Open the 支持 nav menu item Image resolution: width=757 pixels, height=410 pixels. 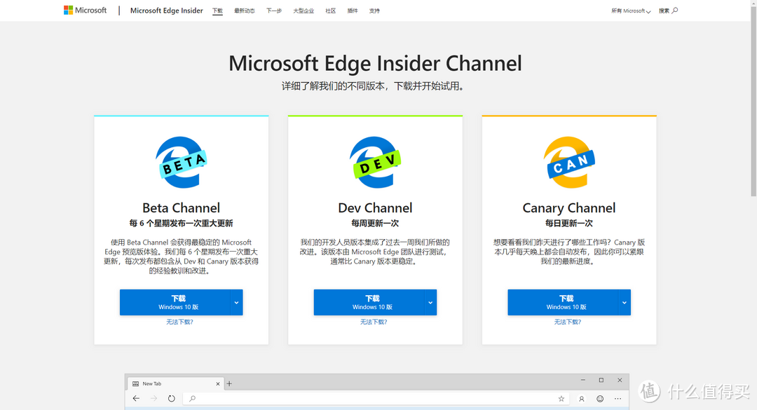click(x=374, y=11)
